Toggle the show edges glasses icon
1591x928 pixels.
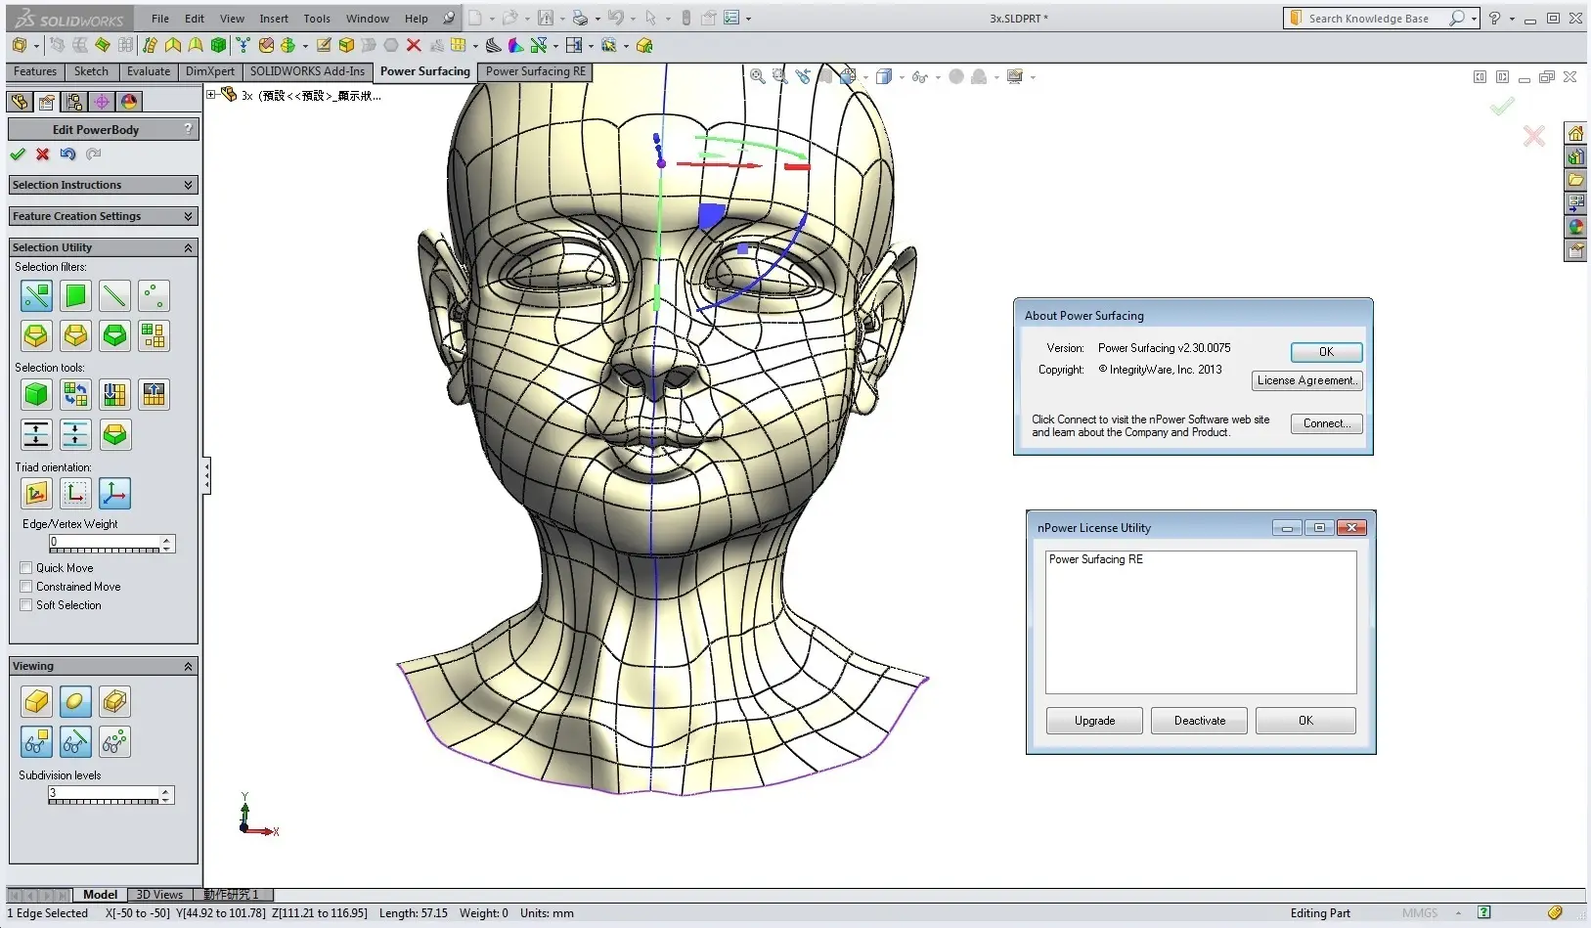pyautogui.click(x=75, y=741)
